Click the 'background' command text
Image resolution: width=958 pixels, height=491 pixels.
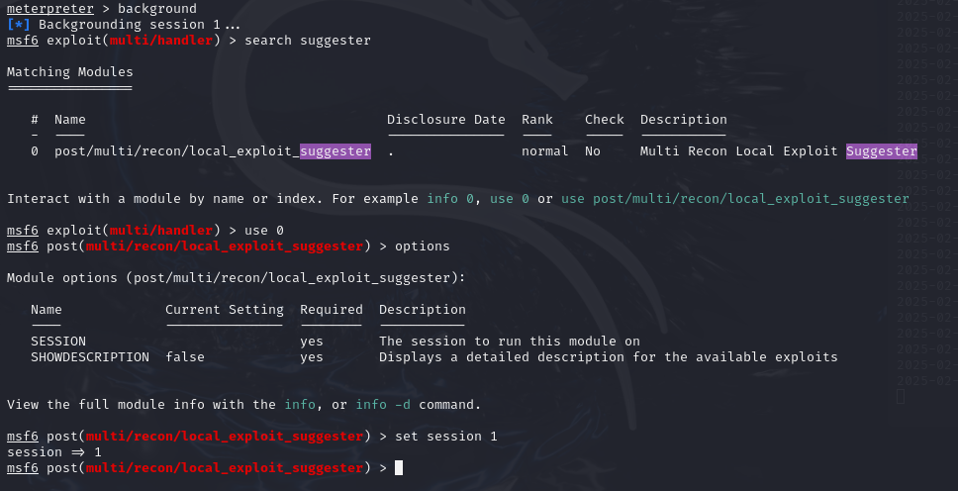[157, 9]
